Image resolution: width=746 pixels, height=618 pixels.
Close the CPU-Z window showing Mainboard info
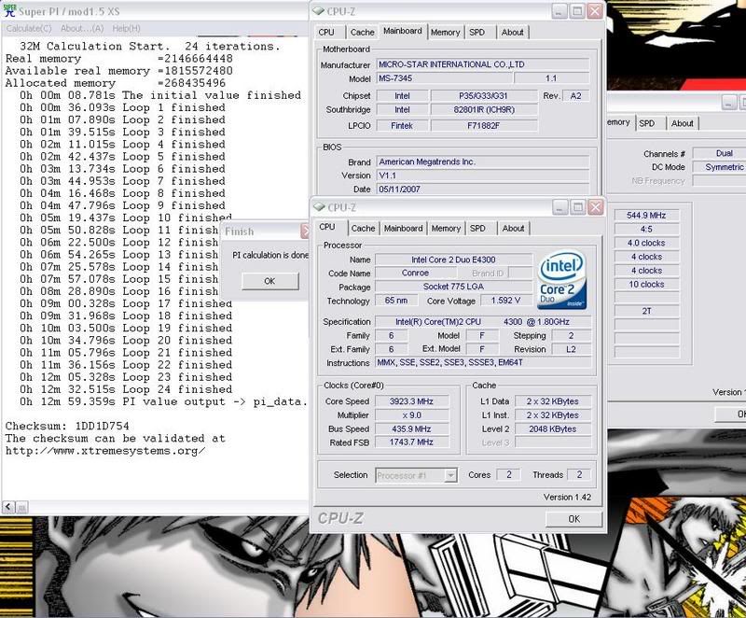[594, 11]
